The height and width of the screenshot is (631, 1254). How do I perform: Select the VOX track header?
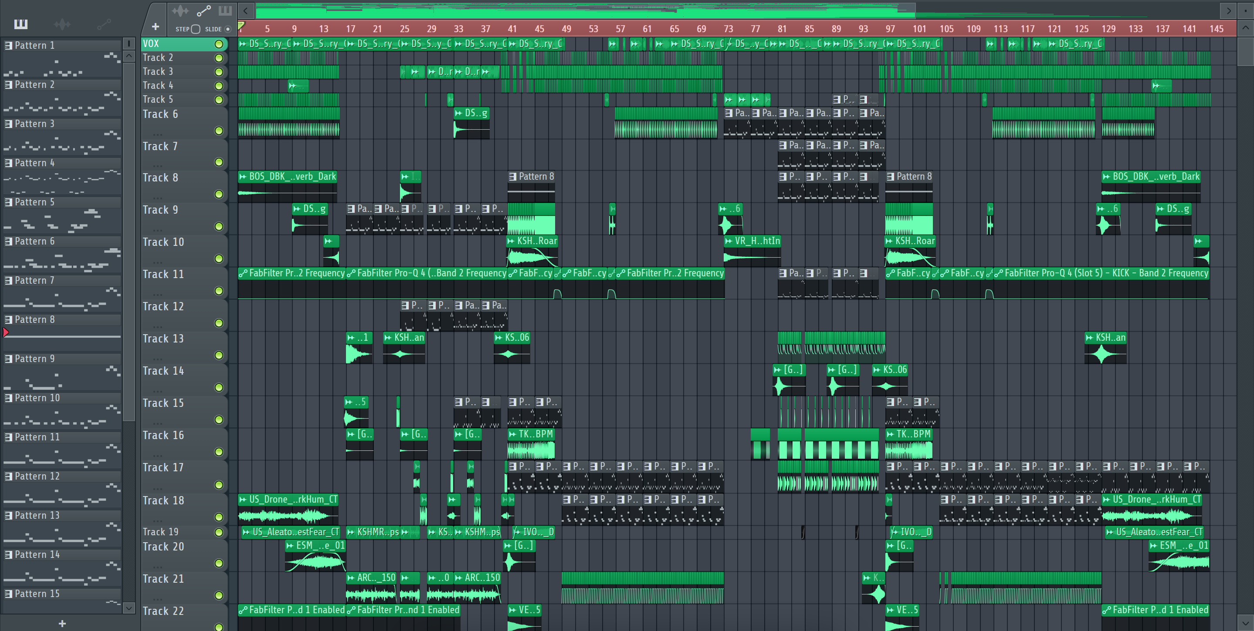pos(184,44)
